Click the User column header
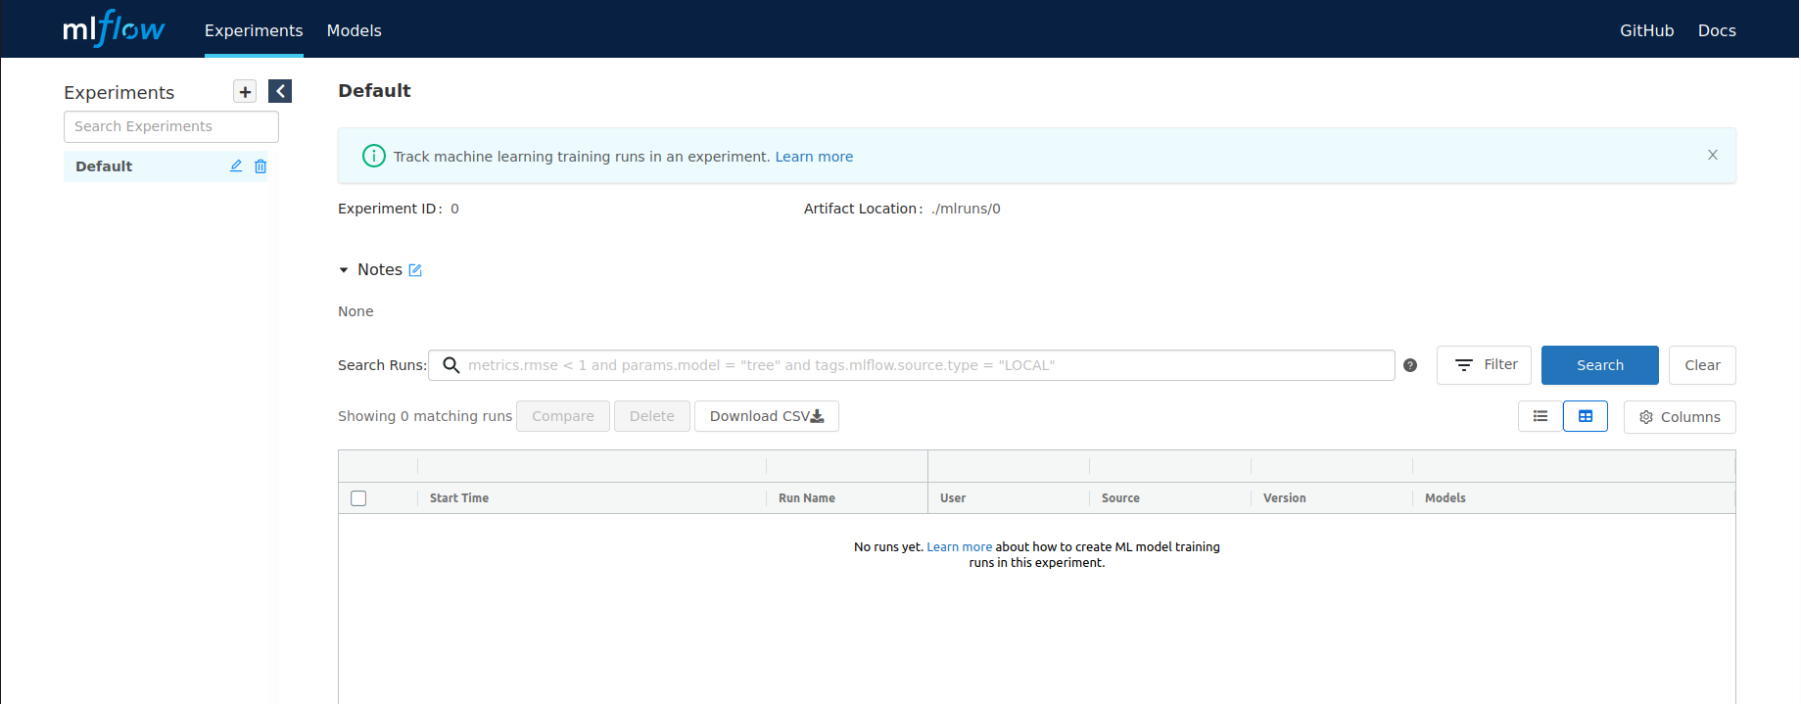 pos(953,498)
